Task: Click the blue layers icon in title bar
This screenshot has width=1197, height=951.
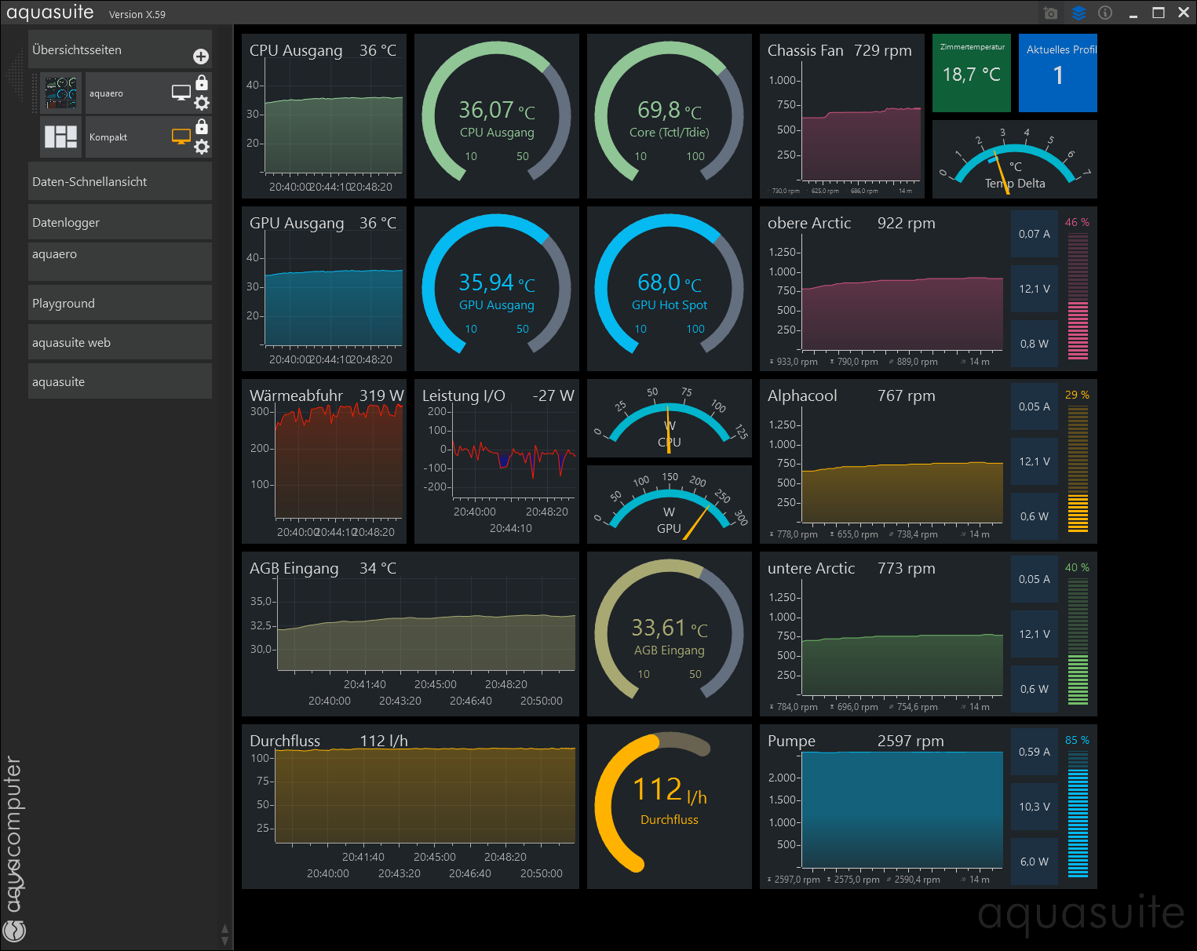Action: tap(1078, 13)
